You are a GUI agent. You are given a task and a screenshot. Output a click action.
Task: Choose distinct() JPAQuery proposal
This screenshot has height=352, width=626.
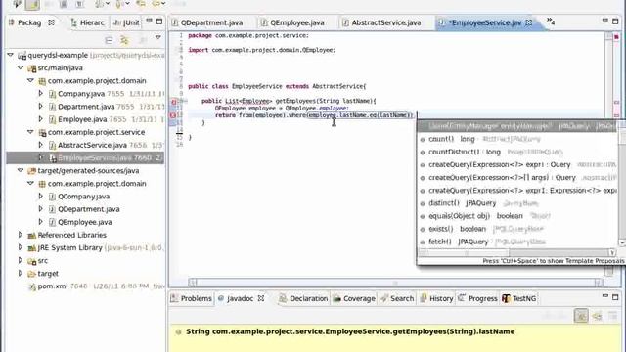pyautogui.click(x=517, y=203)
